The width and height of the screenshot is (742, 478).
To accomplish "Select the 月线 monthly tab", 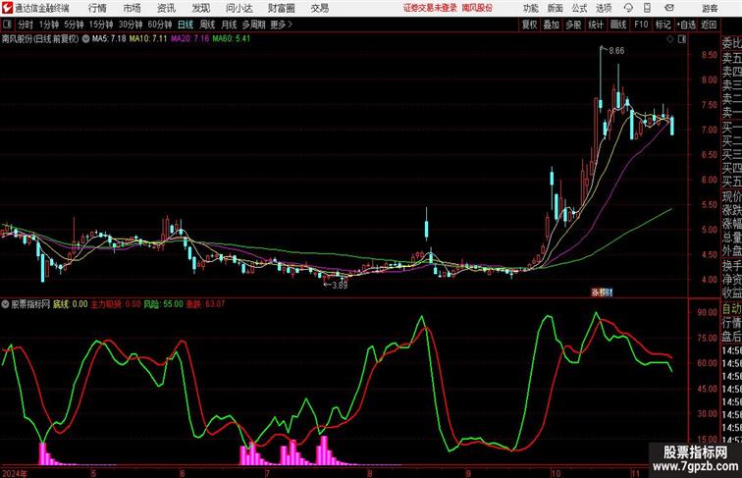I will pos(229,25).
